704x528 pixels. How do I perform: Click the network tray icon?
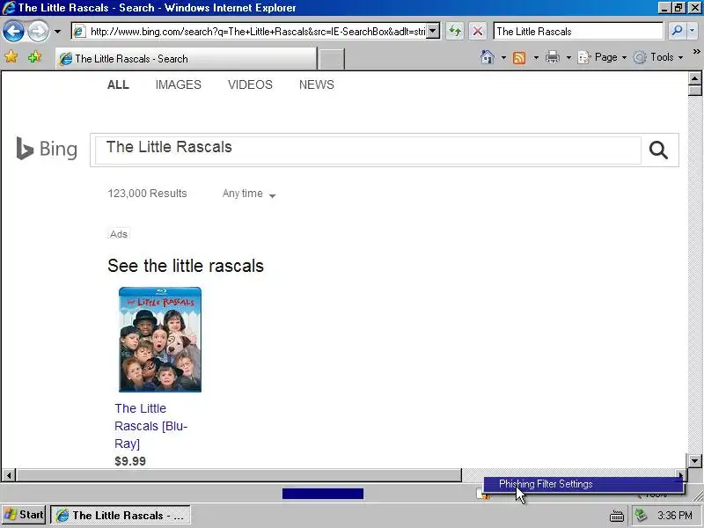point(641,515)
